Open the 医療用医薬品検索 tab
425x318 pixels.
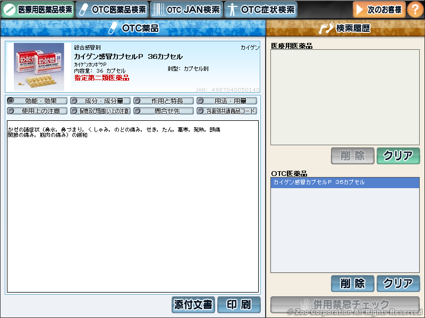[x=38, y=10]
